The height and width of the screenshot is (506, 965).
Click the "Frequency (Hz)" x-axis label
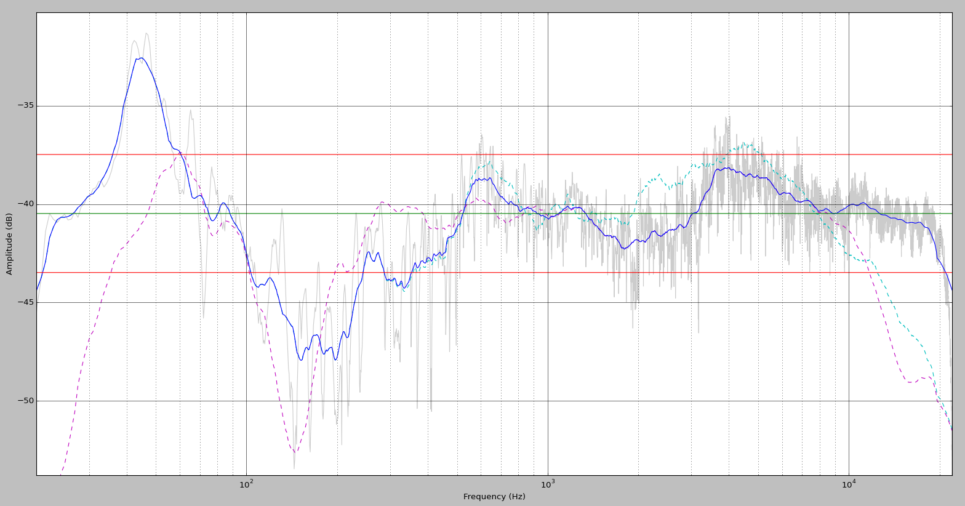click(494, 497)
